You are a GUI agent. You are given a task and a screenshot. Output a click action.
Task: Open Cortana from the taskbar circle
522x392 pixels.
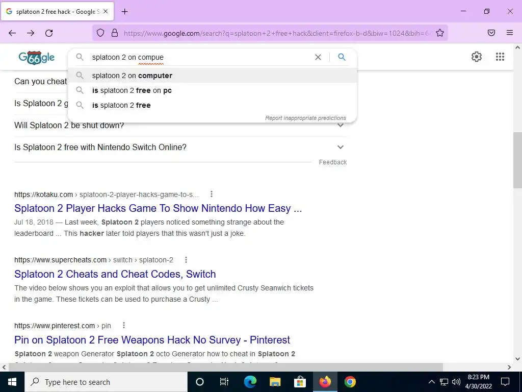point(199,382)
